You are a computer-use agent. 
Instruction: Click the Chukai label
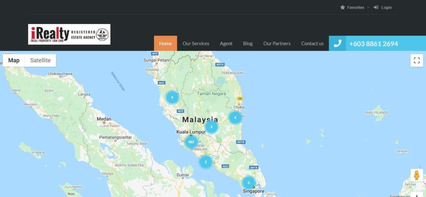click(x=239, y=108)
